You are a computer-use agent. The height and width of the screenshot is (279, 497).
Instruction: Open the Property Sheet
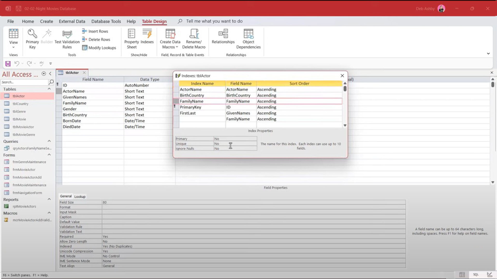pos(131,38)
